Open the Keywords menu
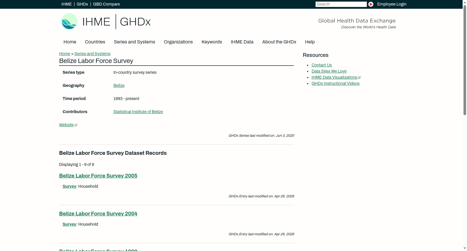The image size is (467, 251). coord(212,42)
